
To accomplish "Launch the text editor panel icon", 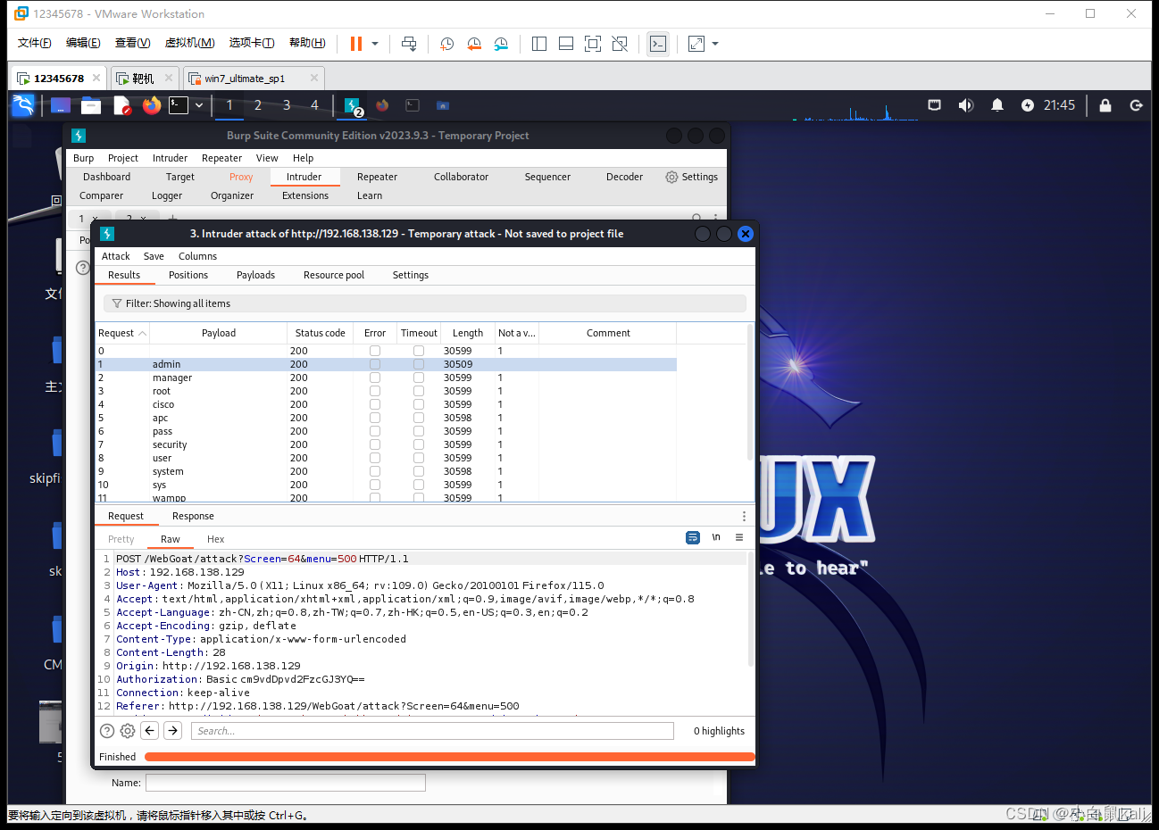I will 122,105.
